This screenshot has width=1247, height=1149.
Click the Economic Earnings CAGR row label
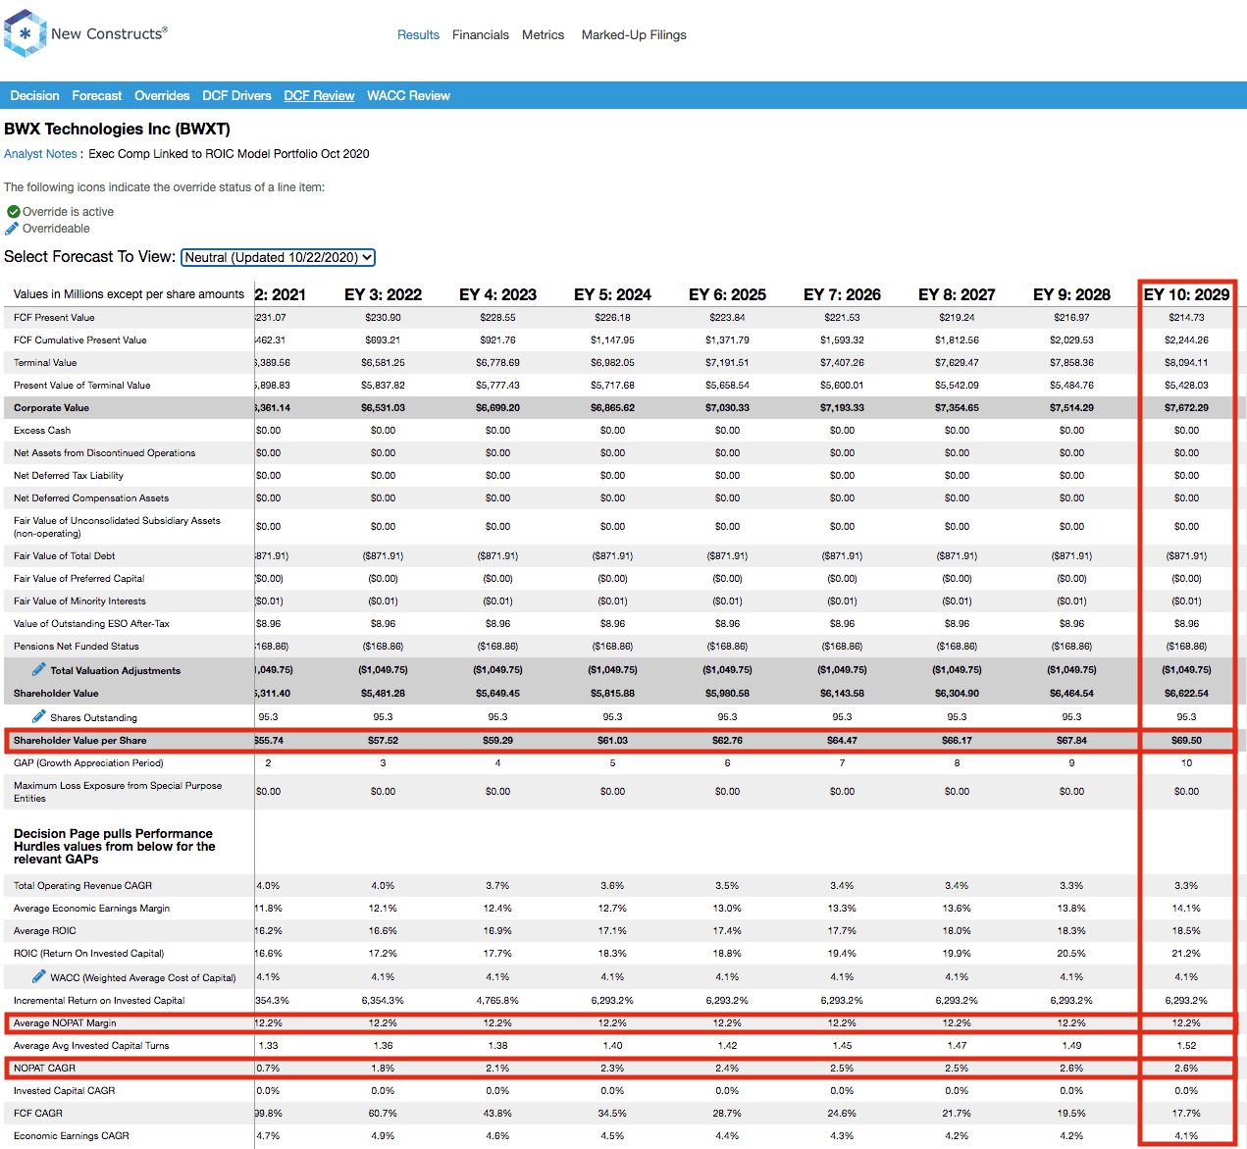[71, 1136]
